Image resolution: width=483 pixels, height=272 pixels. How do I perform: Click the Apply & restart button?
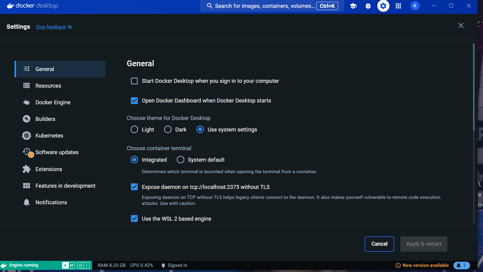point(424,244)
